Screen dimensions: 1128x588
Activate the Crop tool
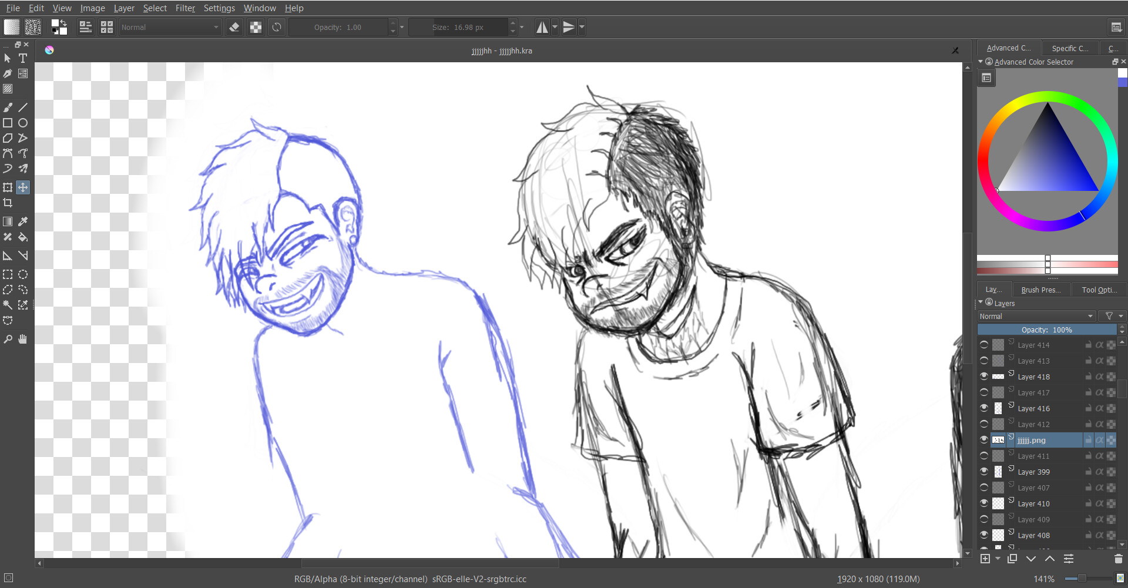click(x=8, y=203)
